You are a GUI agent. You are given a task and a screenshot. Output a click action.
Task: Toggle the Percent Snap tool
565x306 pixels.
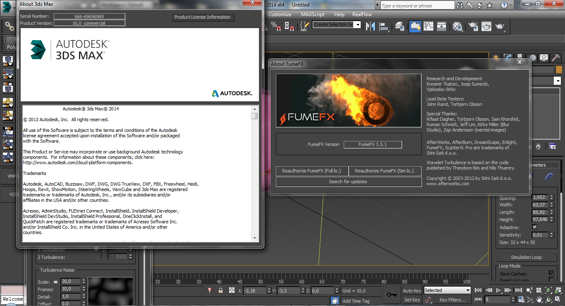point(276,26)
